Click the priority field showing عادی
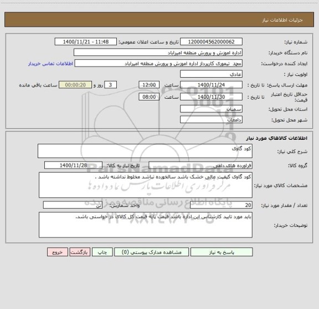 click(211, 74)
